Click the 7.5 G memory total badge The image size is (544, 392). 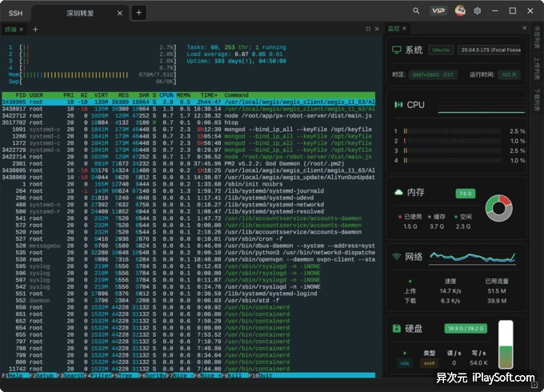point(466,194)
